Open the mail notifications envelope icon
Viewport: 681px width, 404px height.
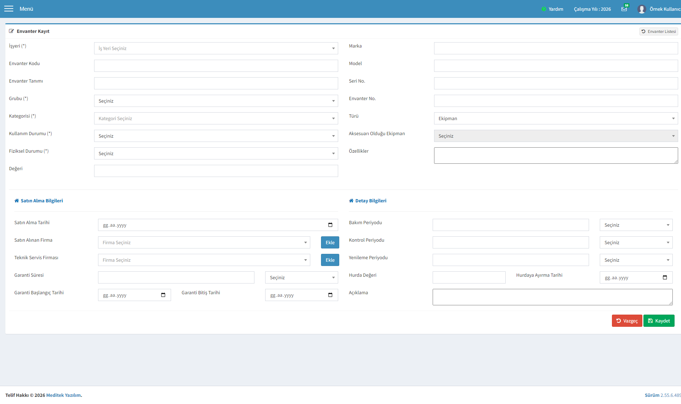tap(624, 9)
